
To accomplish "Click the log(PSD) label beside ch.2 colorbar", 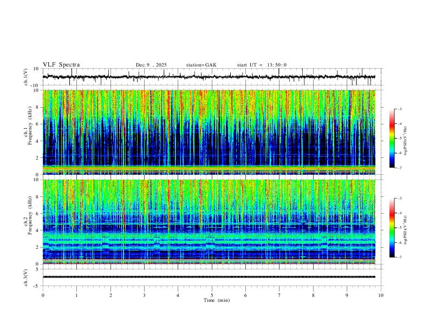I will tap(406, 230).
